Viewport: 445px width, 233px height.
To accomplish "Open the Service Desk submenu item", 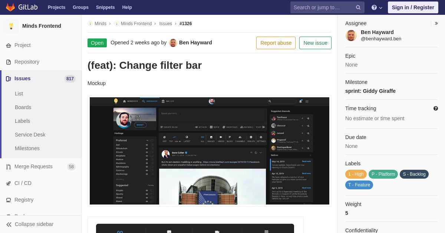I will [x=30, y=135].
